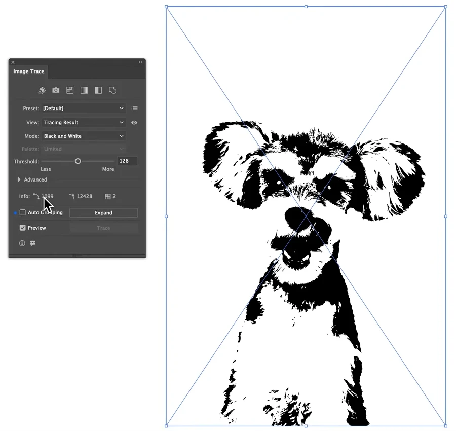This screenshot has width=456, height=431.
Task: Click the colors count icon showing 2
Action: coord(107,196)
